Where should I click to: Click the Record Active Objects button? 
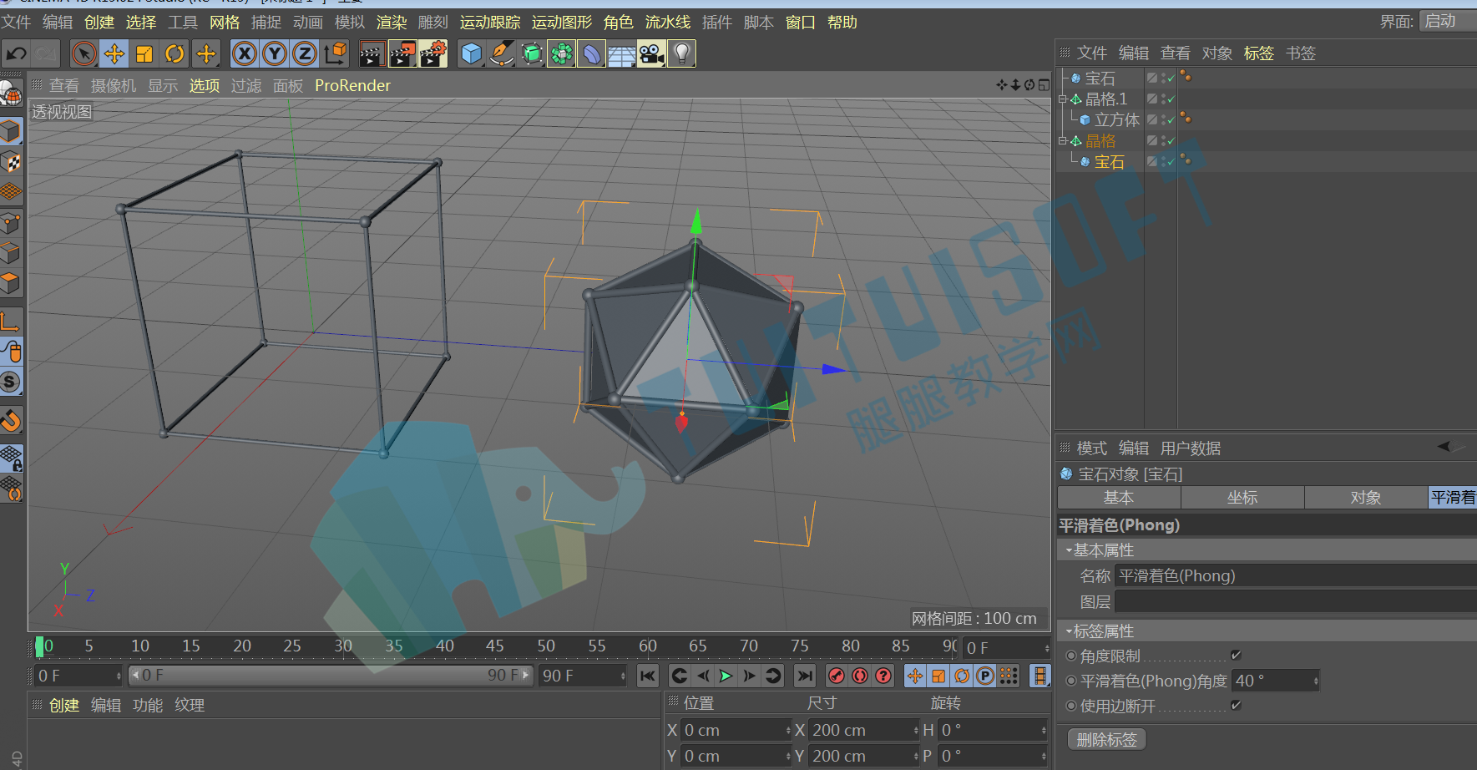tap(837, 676)
